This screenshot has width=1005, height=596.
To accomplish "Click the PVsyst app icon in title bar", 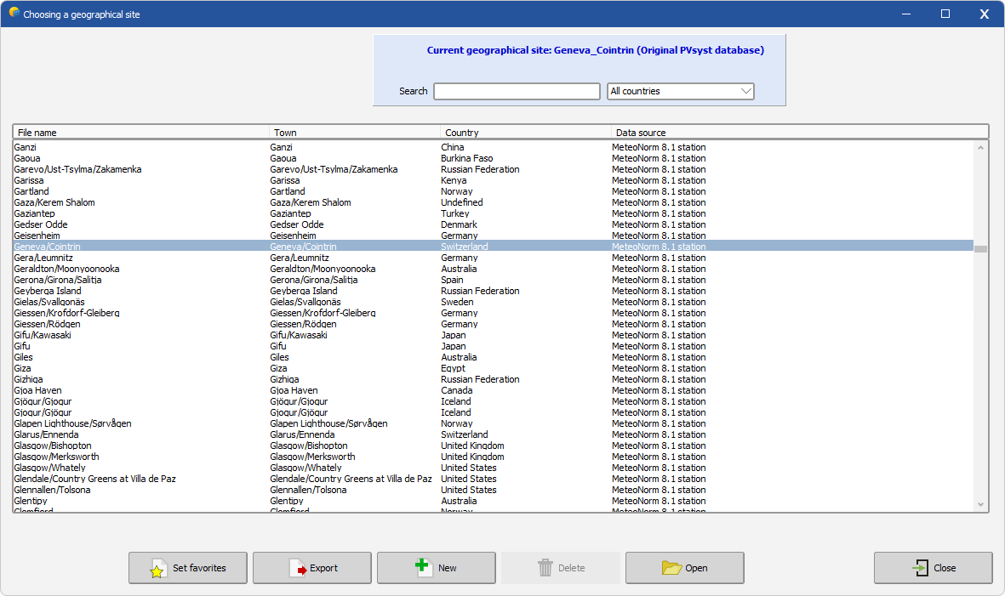I will [x=14, y=14].
